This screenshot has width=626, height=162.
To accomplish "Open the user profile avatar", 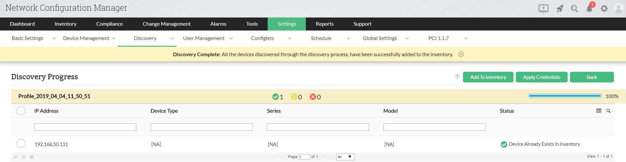I will [618, 8].
